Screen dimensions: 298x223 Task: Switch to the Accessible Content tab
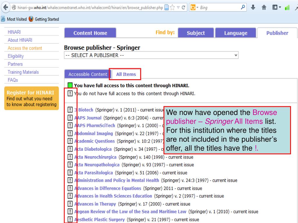point(88,74)
